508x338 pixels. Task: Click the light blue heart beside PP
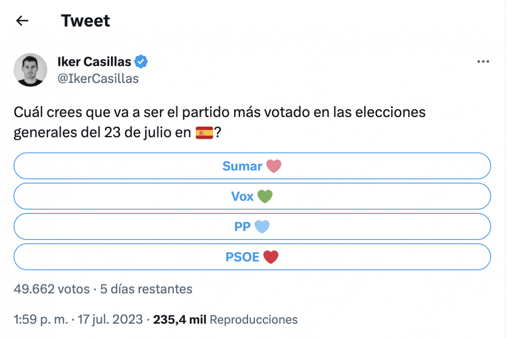point(262,227)
